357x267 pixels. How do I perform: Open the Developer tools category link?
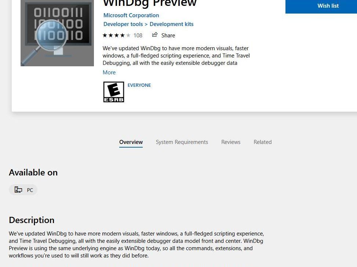(123, 24)
